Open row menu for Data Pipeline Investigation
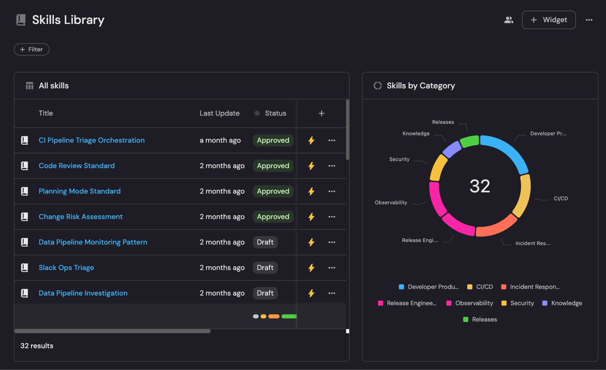The image size is (606, 370). coord(332,293)
